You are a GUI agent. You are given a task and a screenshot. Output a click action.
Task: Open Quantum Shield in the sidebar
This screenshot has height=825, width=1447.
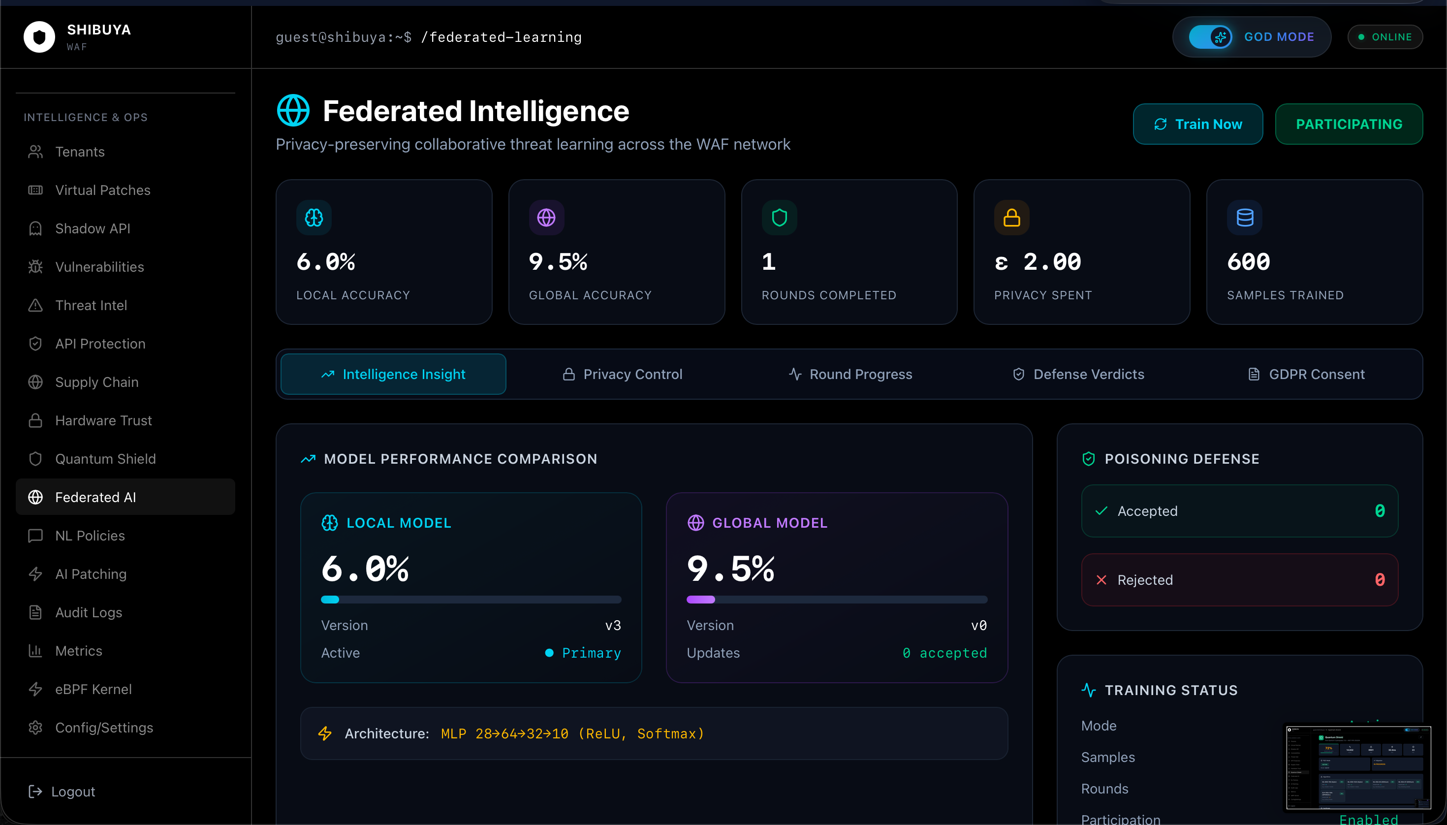point(105,459)
